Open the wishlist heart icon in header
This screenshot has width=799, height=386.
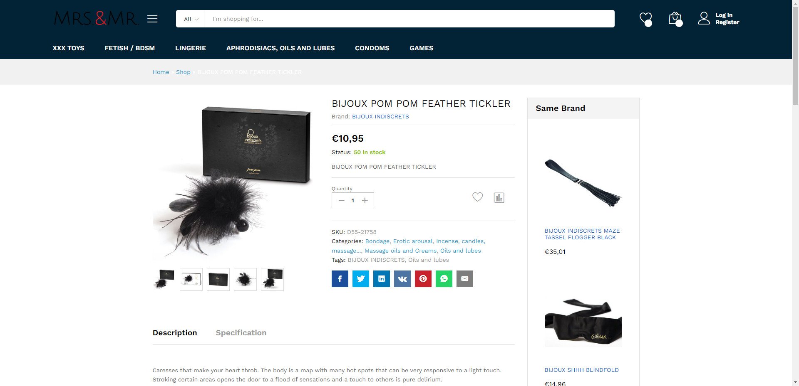pyautogui.click(x=646, y=19)
